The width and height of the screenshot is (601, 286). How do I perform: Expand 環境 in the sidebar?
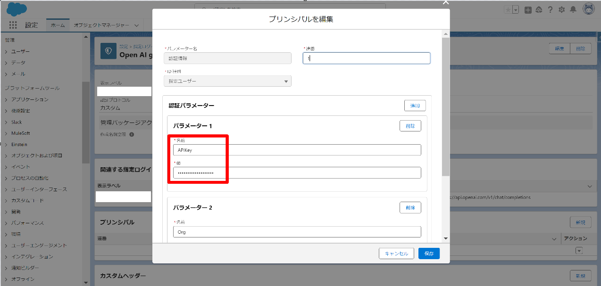6,234
